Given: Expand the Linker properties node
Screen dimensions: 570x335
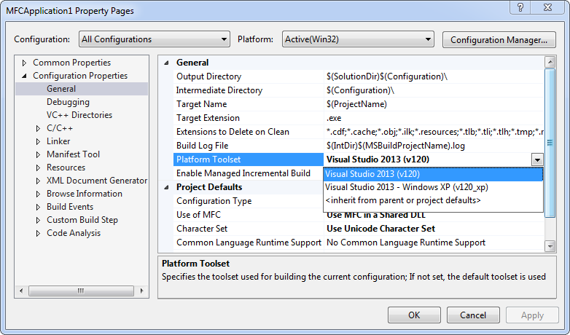Looking at the screenshot, I should 38,142.
